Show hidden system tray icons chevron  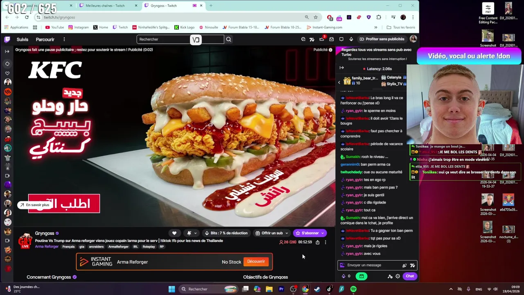coord(451,289)
